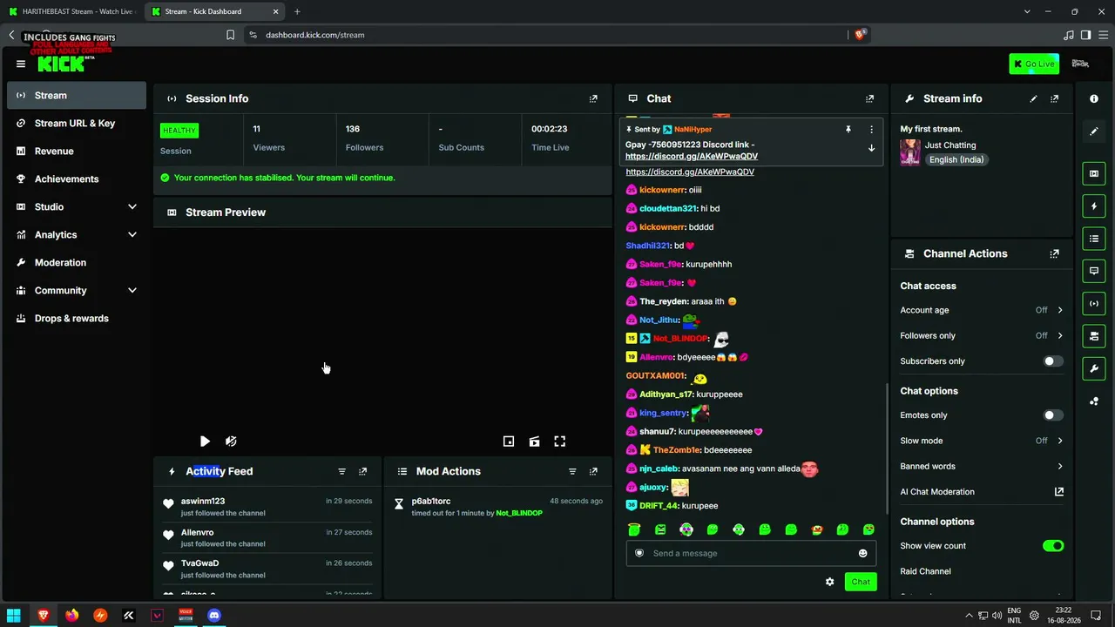Open the hamburger menu beside the Kick logo
Viewport: 1115px width, 627px height.
pos(21,64)
